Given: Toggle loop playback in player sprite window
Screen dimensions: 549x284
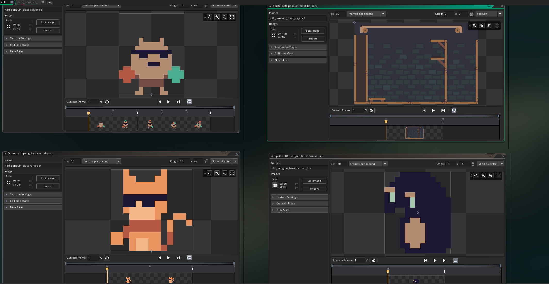Looking at the screenshot, I should [189, 102].
